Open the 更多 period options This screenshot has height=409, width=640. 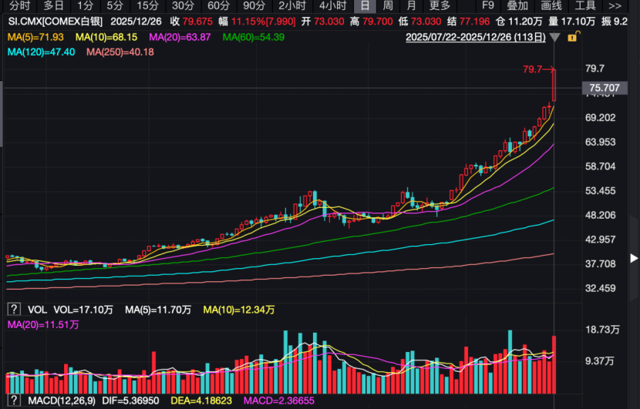point(440,5)
